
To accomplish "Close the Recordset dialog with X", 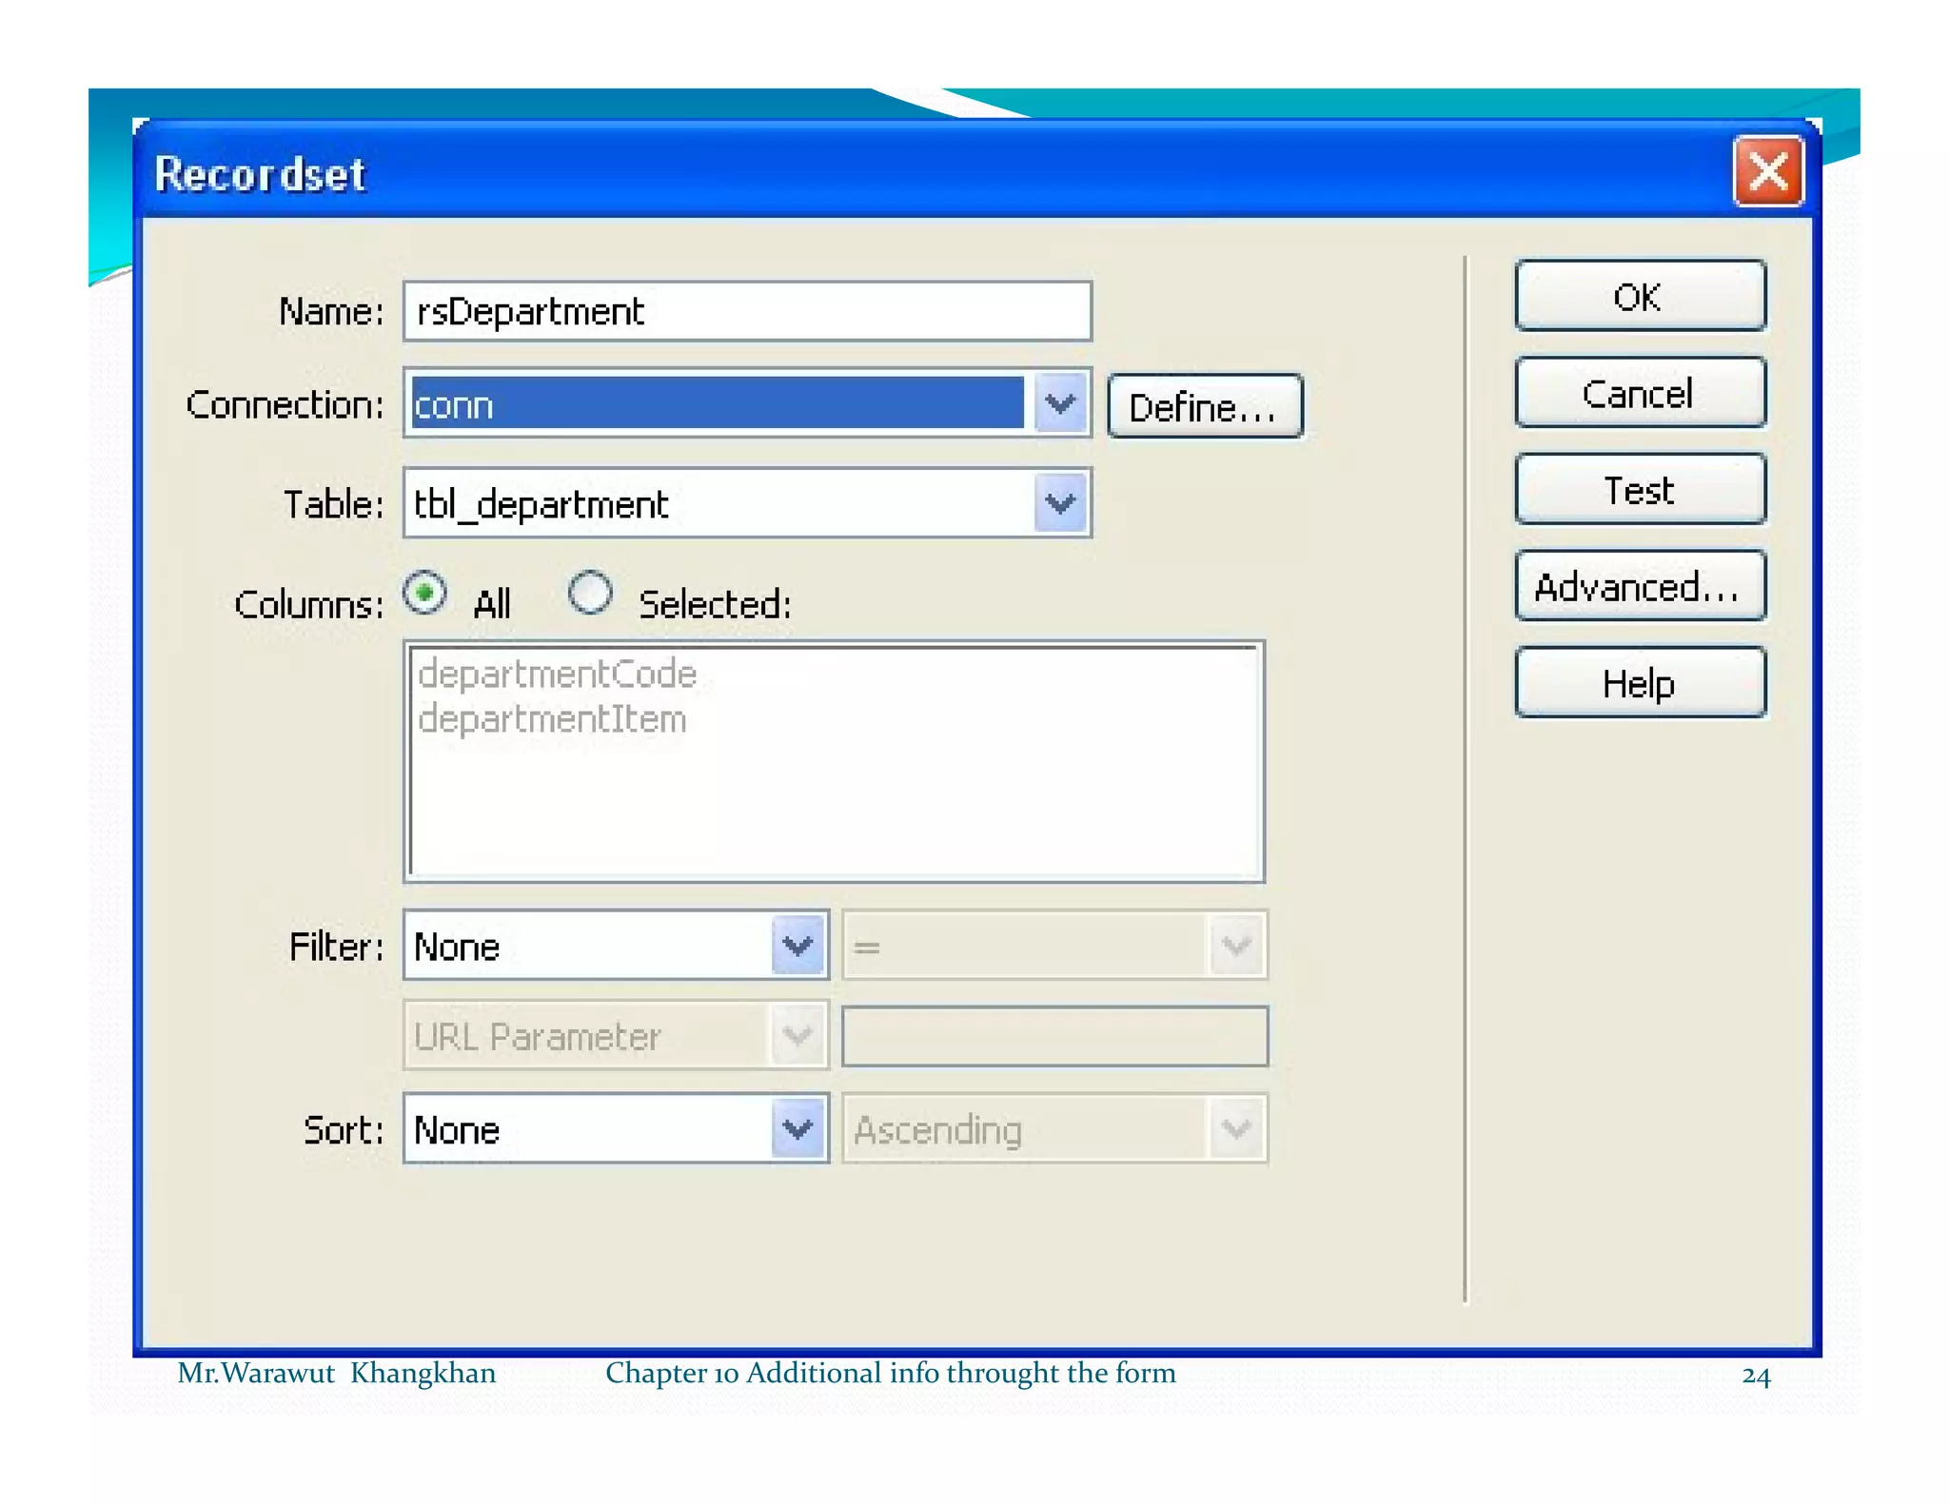I will [1767, 172].
